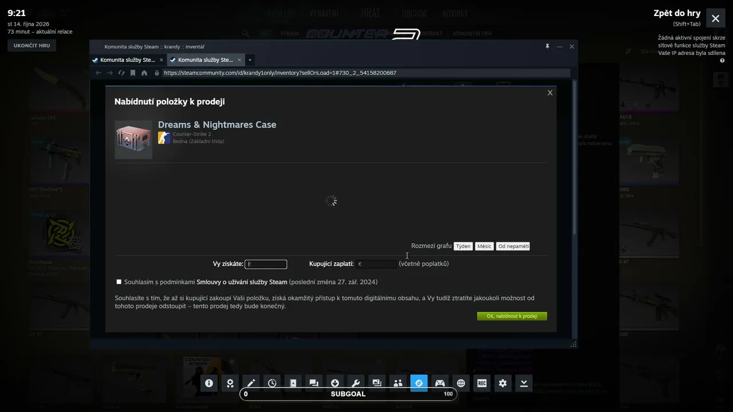This screenshot has width=733, height=412.
Task: Click the browser window vertical scrollbar
Action: click(x=574, y=158)
